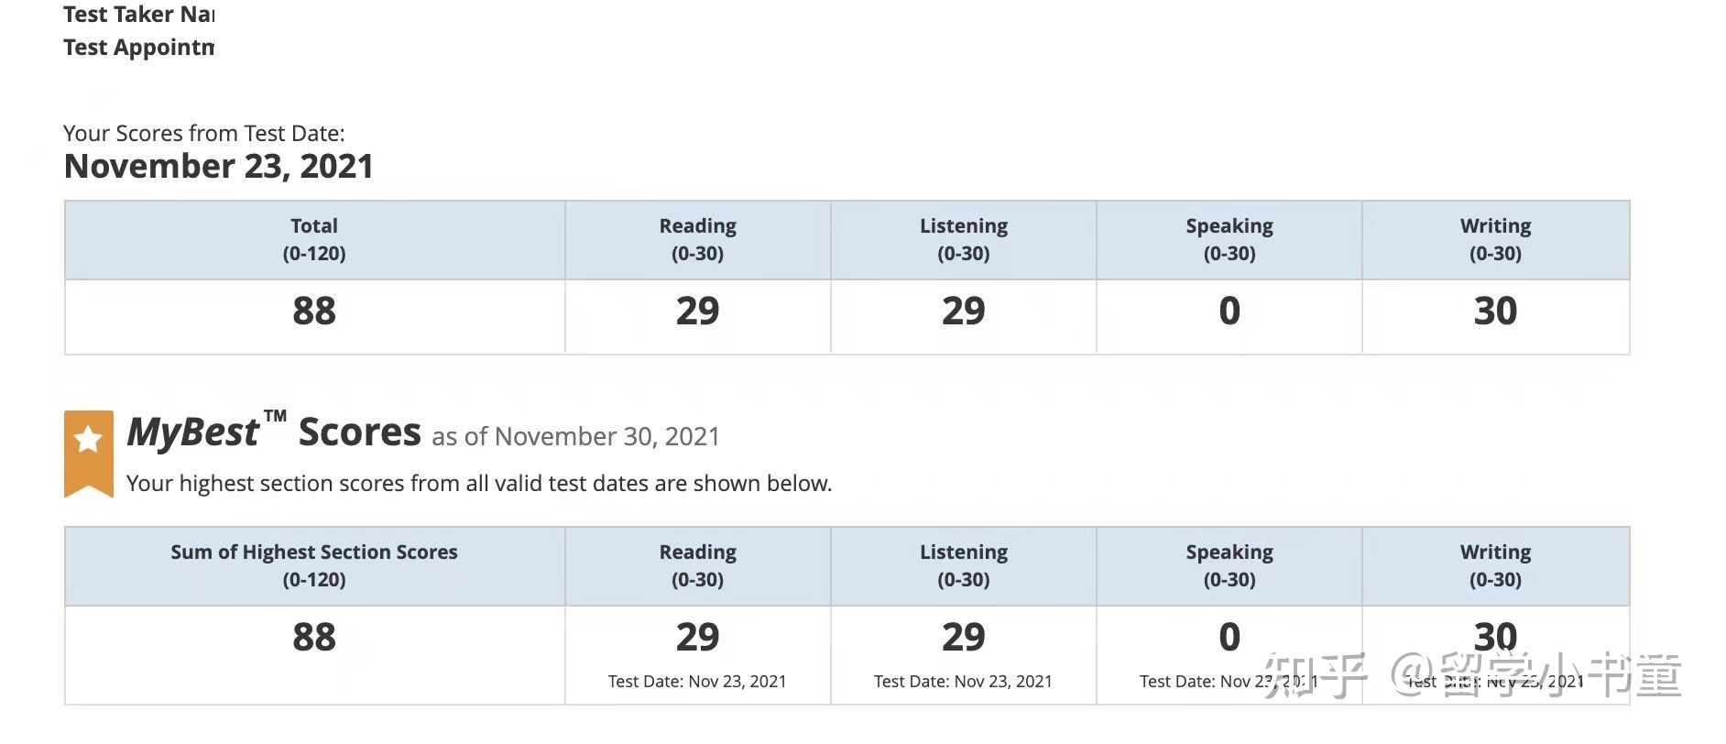
Task: Click the total score 88 in the first table
Action: (x=314, y=312)
